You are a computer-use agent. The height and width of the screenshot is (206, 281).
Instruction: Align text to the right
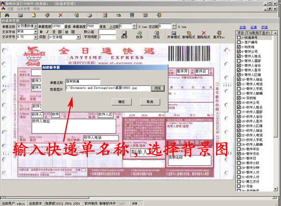coord(73,32)
